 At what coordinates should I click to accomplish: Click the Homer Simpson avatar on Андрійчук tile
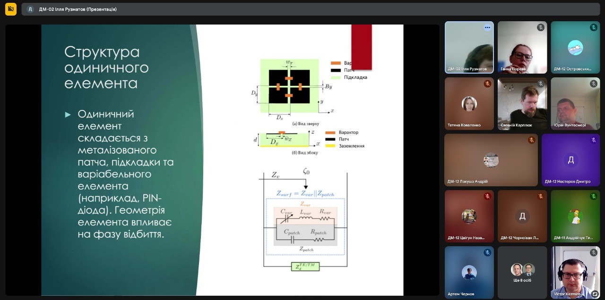coord(575,216)
